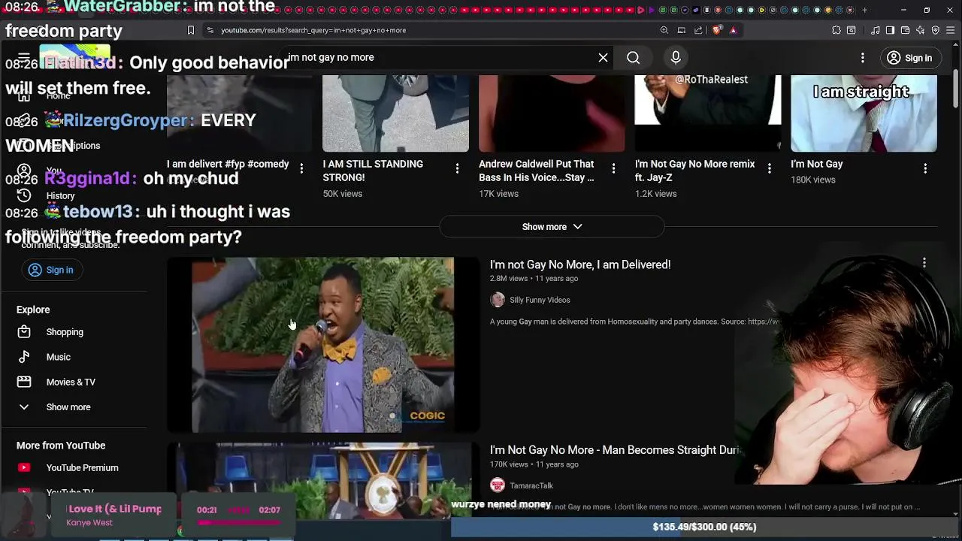The width and height of the screenshot is (962, 541).
Task: Open the History clock icon in sidebar
Action: click(x=24, y=195)
